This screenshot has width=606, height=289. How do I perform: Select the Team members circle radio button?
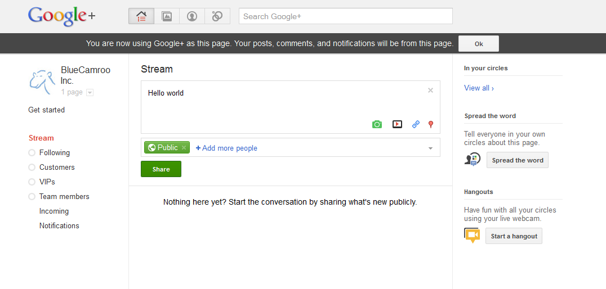pyautogui.click(x=32, y=196)
